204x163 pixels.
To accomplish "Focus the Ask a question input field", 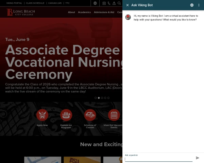I will point(158,159).
